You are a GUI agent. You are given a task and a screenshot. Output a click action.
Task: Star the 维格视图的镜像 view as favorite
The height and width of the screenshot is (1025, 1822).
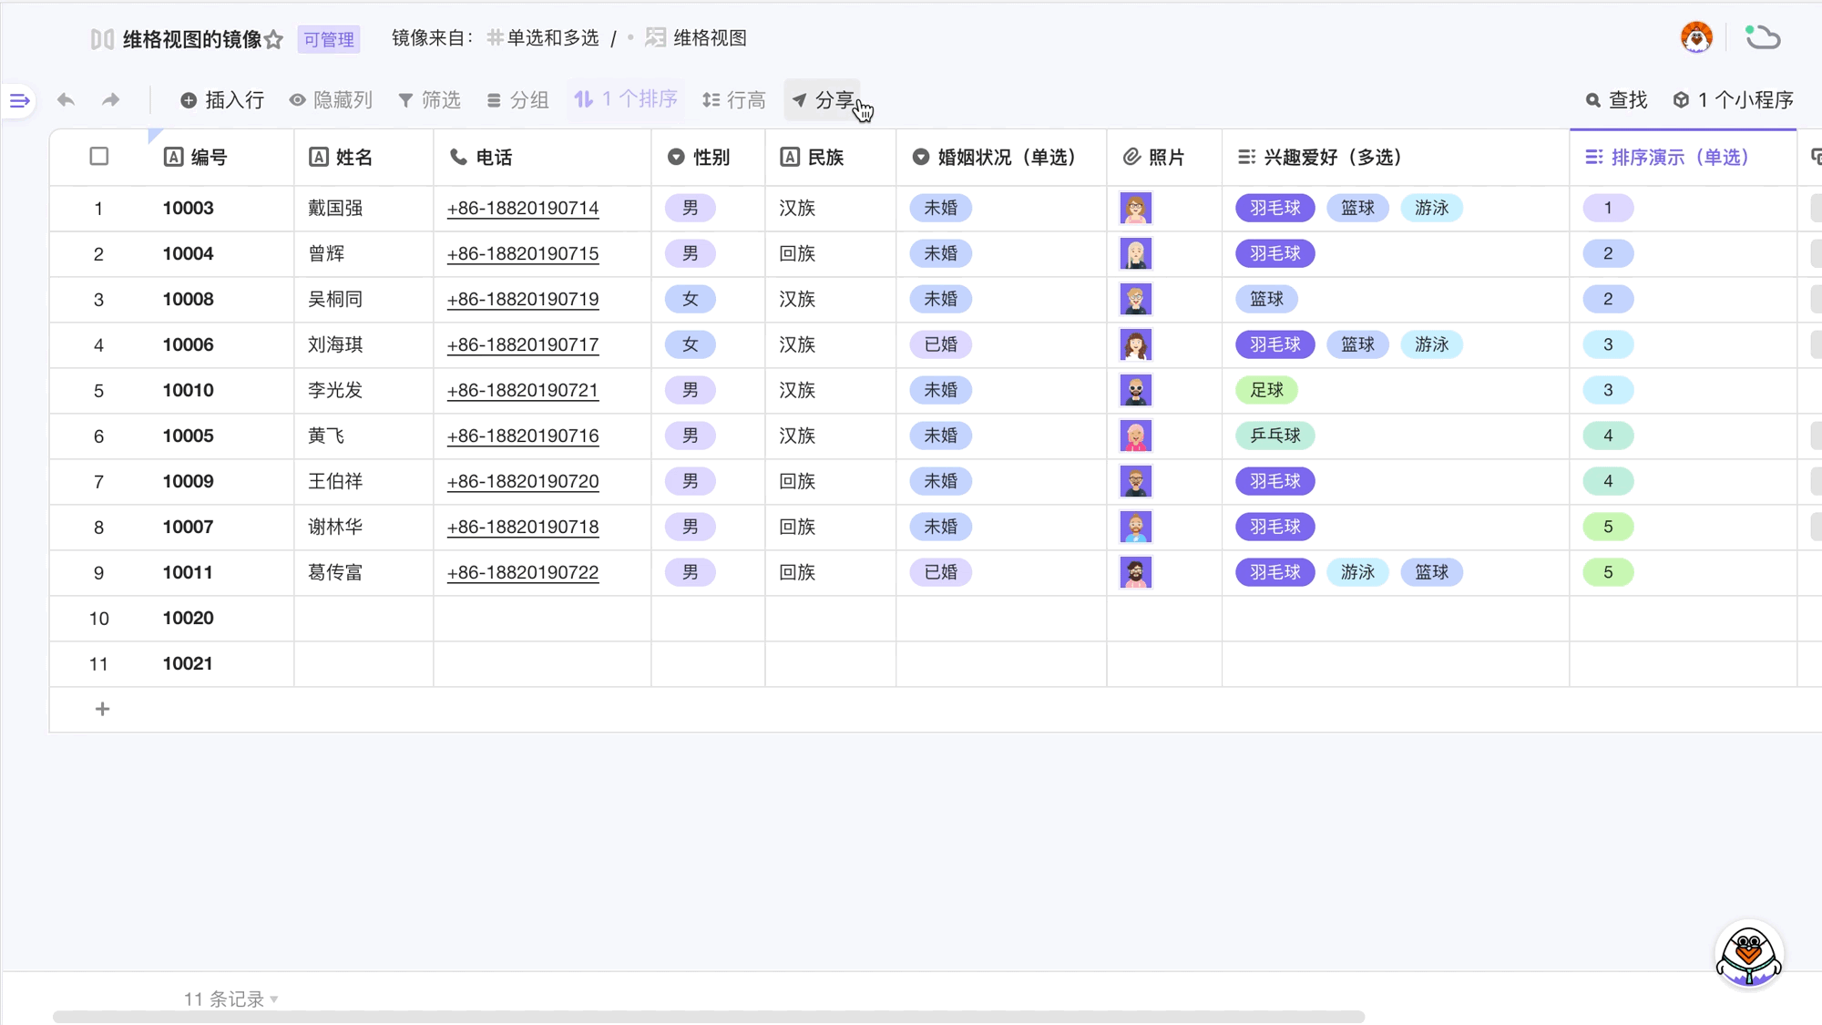(273, 39)
